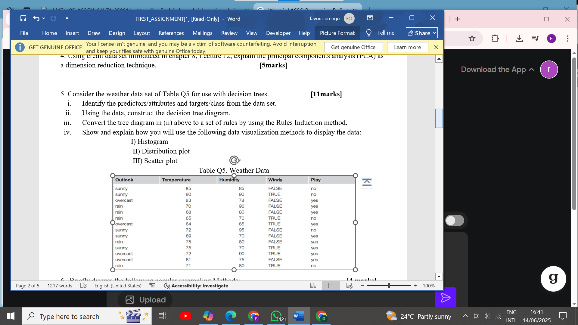The height and width of the screenshot is (325, 578).
Task: Open the Customize Quick Access Toolbar menu
Action: tap(67, 19)
